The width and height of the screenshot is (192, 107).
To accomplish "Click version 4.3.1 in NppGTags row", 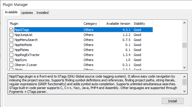I will (126, 30).
